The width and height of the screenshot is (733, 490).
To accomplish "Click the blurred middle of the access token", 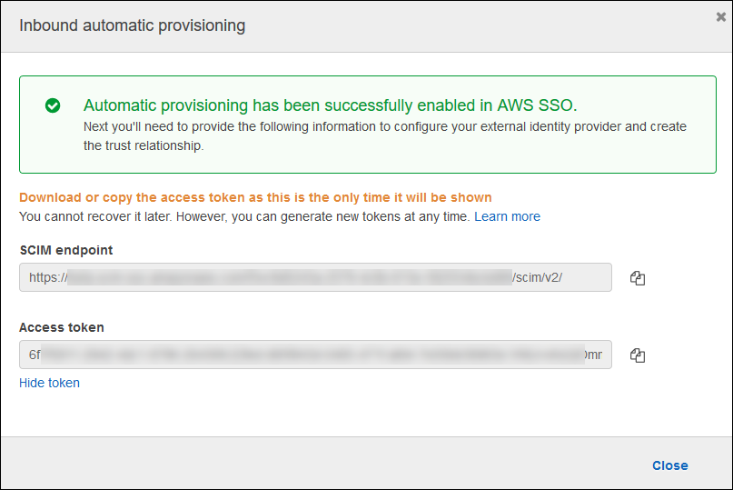I will pos(309,355).
